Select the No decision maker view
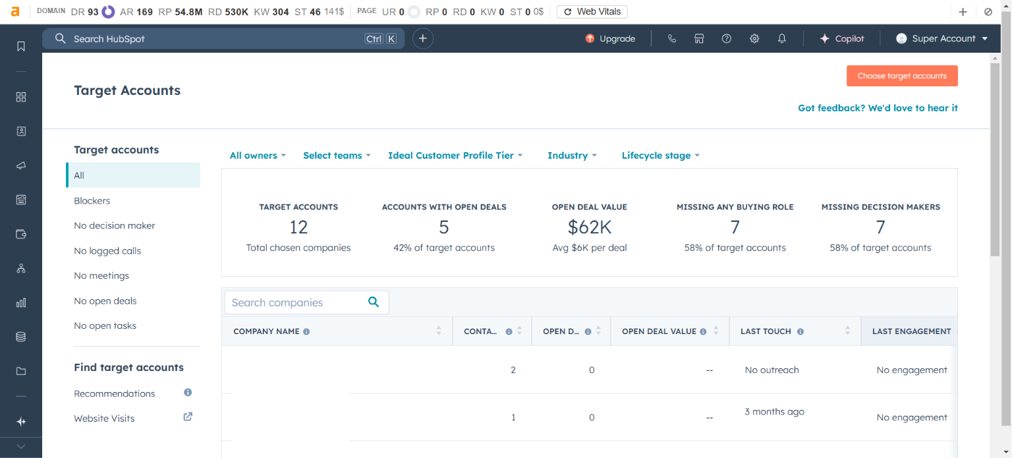 (x=115, y=225)
